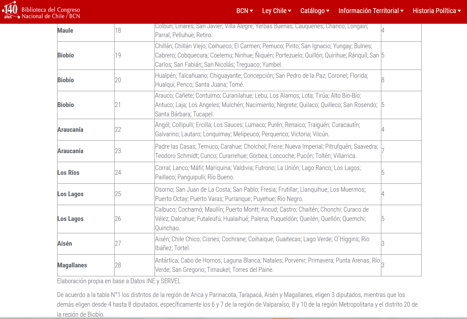467x319 pixels.
Task: Click communes list starting with Calbuco
Action: (268, 219)
